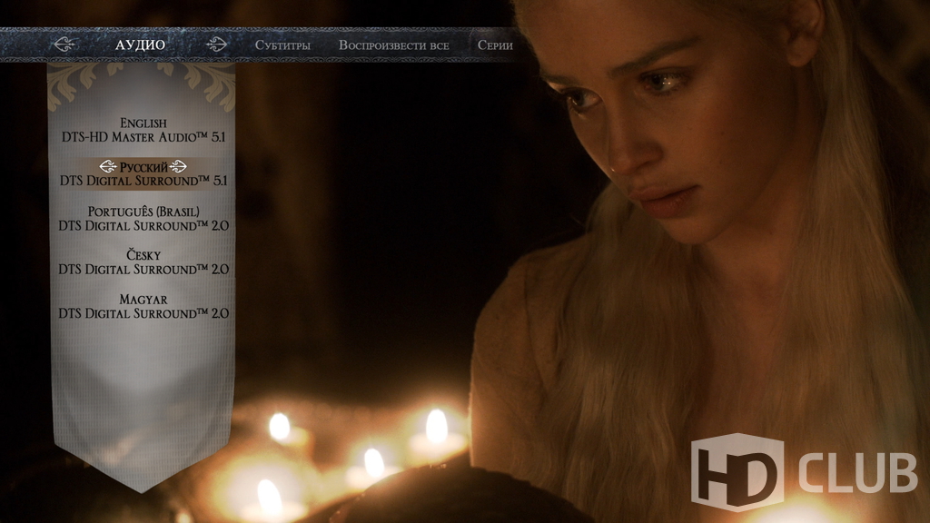Image resolution: width=930 pixels, height=523 pixels.
Task: Click the left arrow beside АУДИО
Action: click(x=64, y=44)
